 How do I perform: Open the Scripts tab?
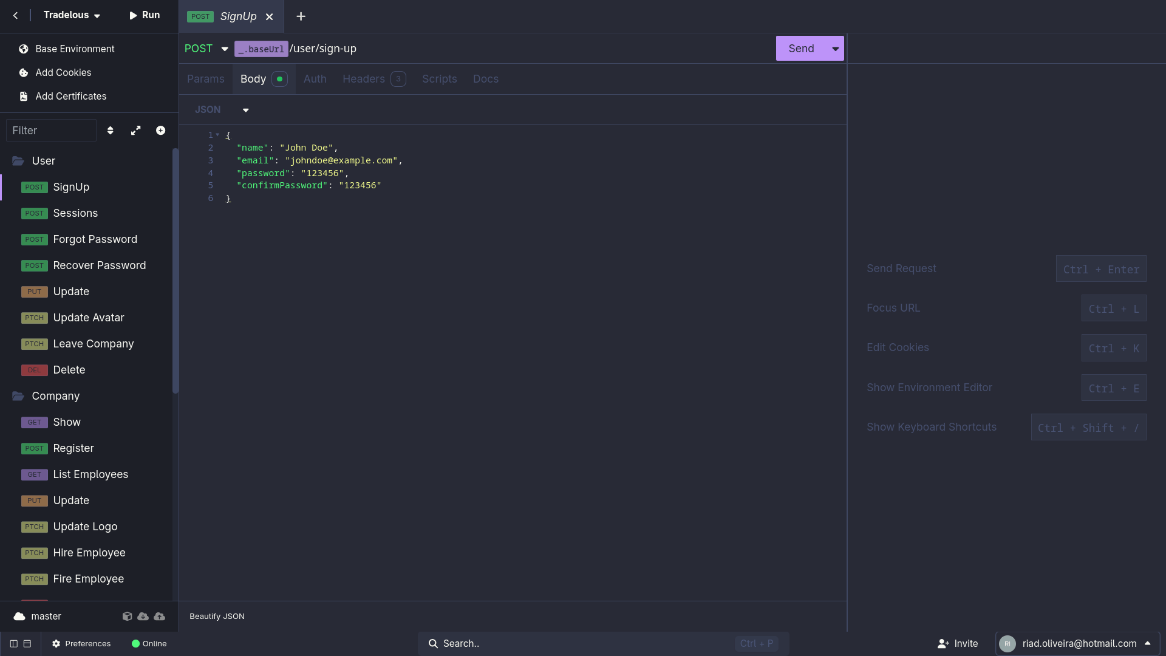(440, 79)
